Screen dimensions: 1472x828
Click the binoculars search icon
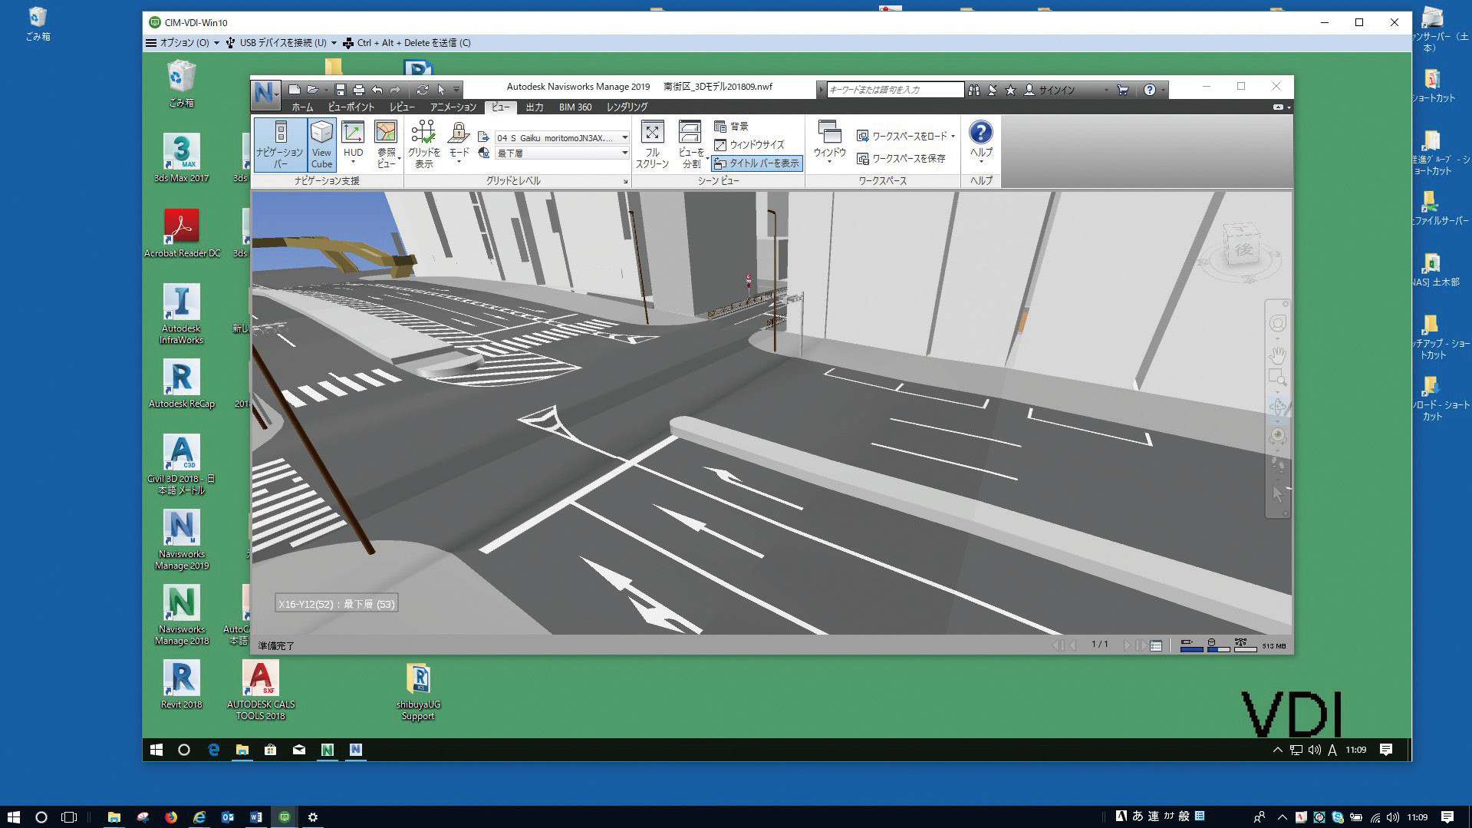973,90
